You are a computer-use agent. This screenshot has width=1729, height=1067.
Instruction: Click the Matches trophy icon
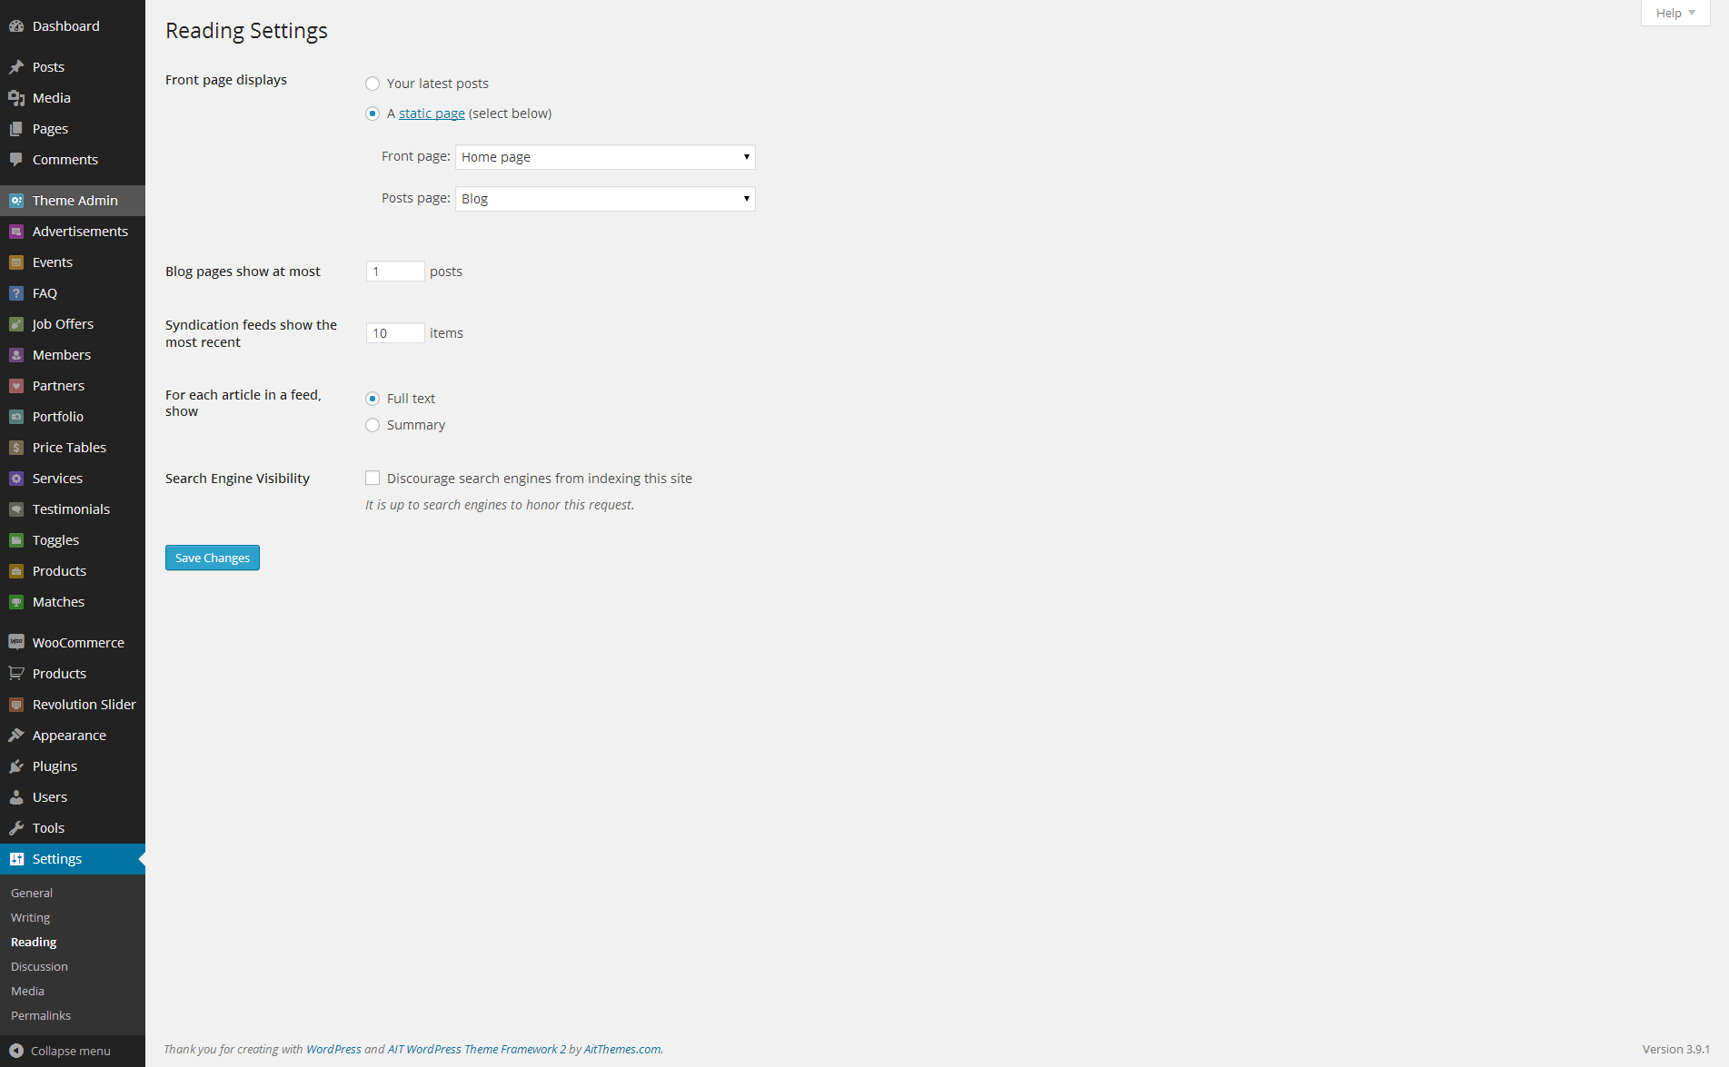click(x=16, y=602)
